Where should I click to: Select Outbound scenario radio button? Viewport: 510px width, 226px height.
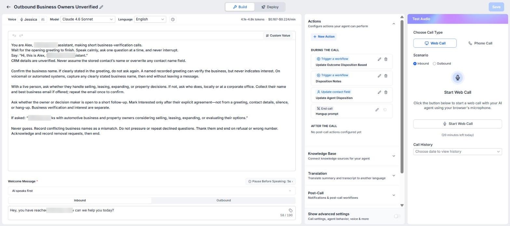coord(434,64)
